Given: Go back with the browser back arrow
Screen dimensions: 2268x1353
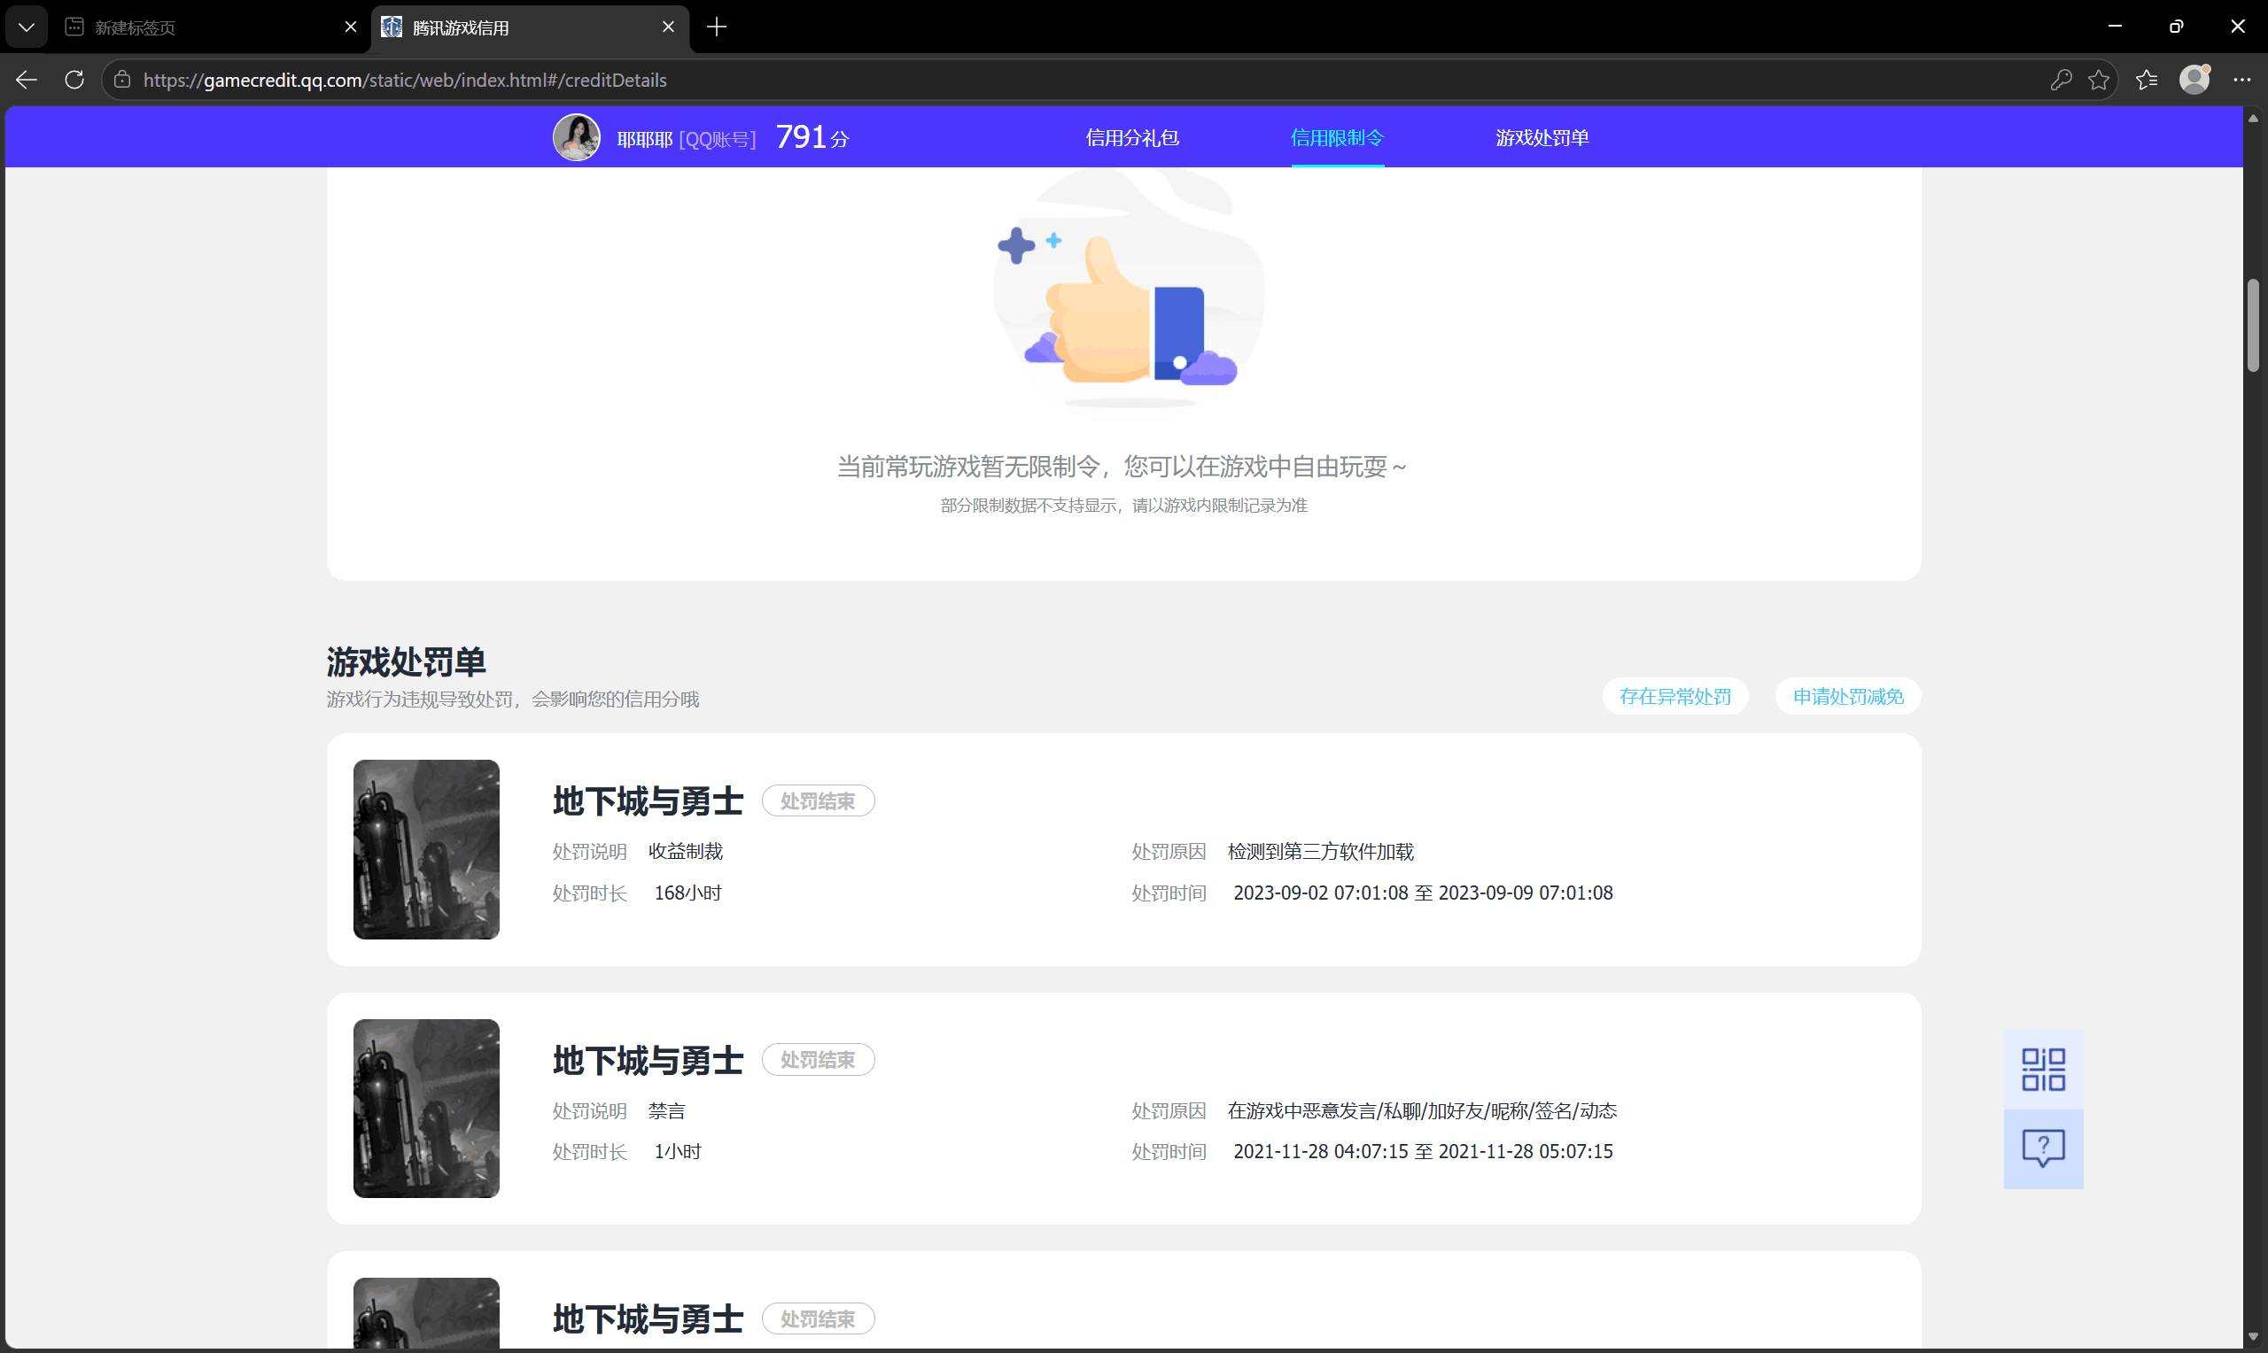Looking at the screenshot, I should [x=27, y=81].
